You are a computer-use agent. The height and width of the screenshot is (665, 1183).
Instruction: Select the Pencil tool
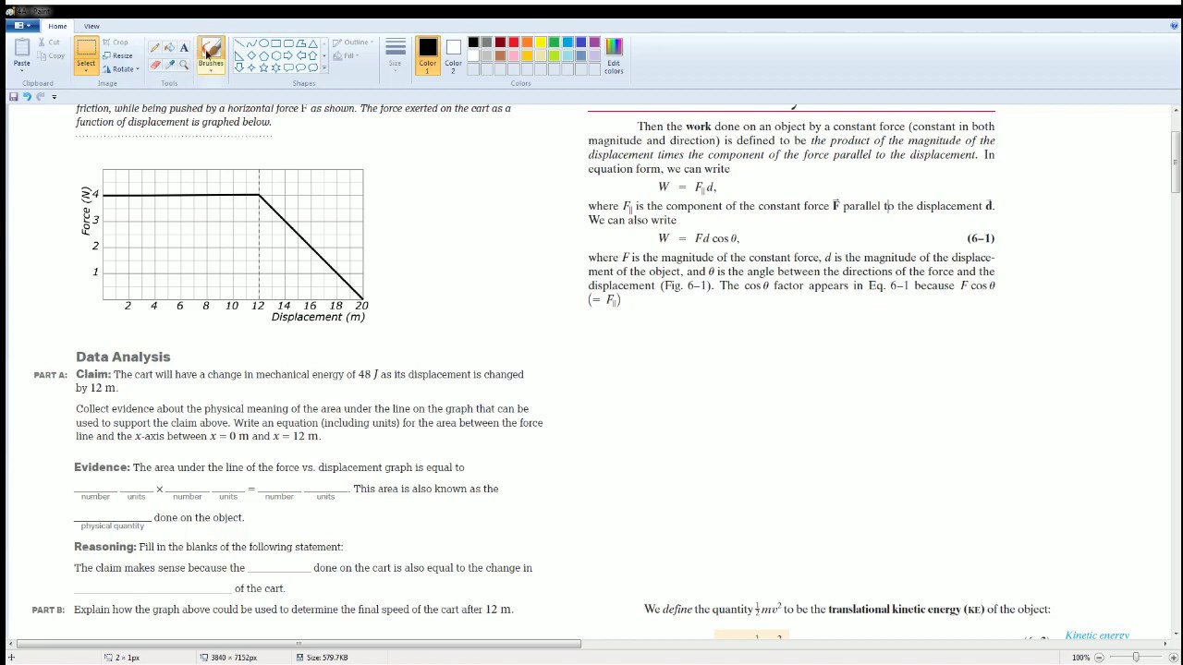(x=155, y=47)
